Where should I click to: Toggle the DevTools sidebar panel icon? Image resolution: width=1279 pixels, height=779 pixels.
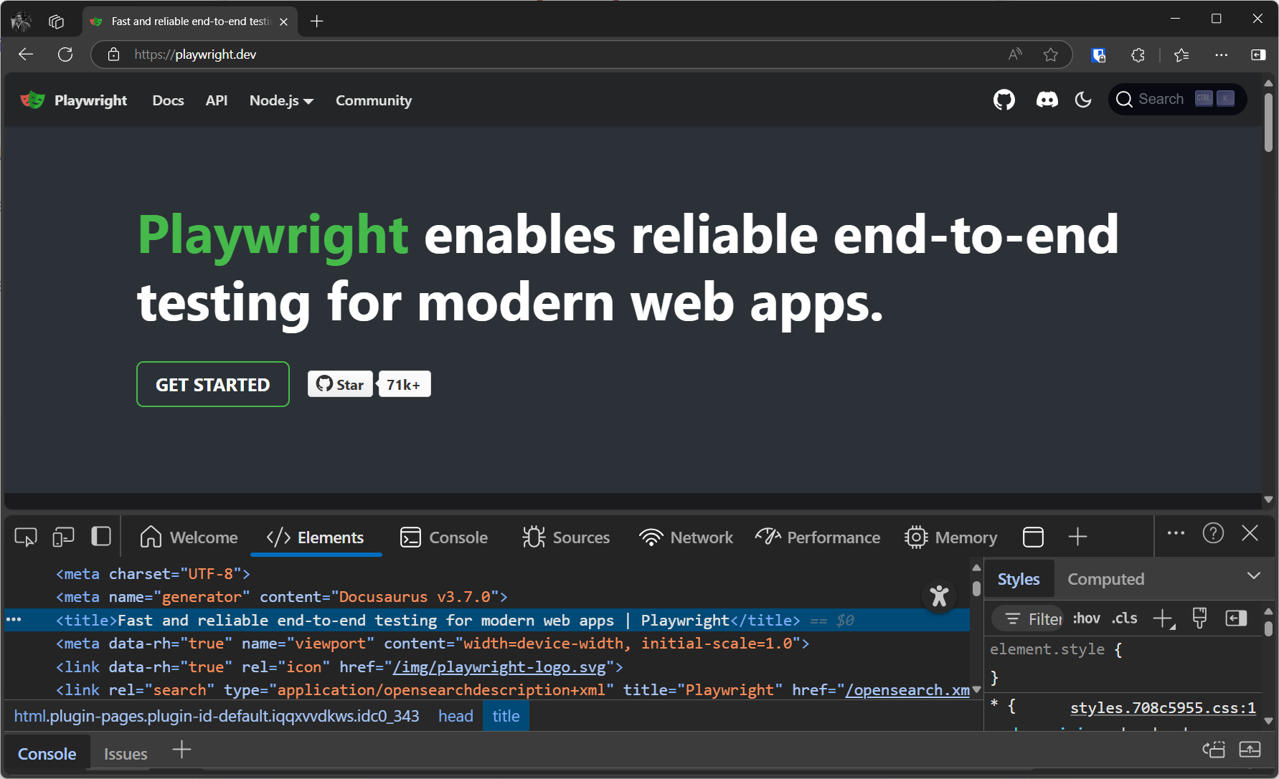[x=101, y=536]
